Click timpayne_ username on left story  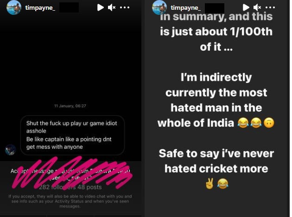(41, 7)
